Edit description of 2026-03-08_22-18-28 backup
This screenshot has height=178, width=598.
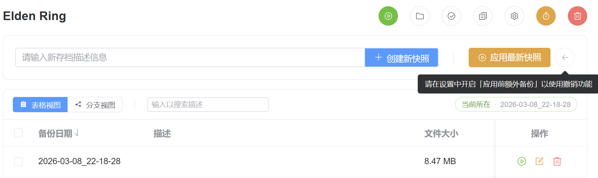point(539,161)
